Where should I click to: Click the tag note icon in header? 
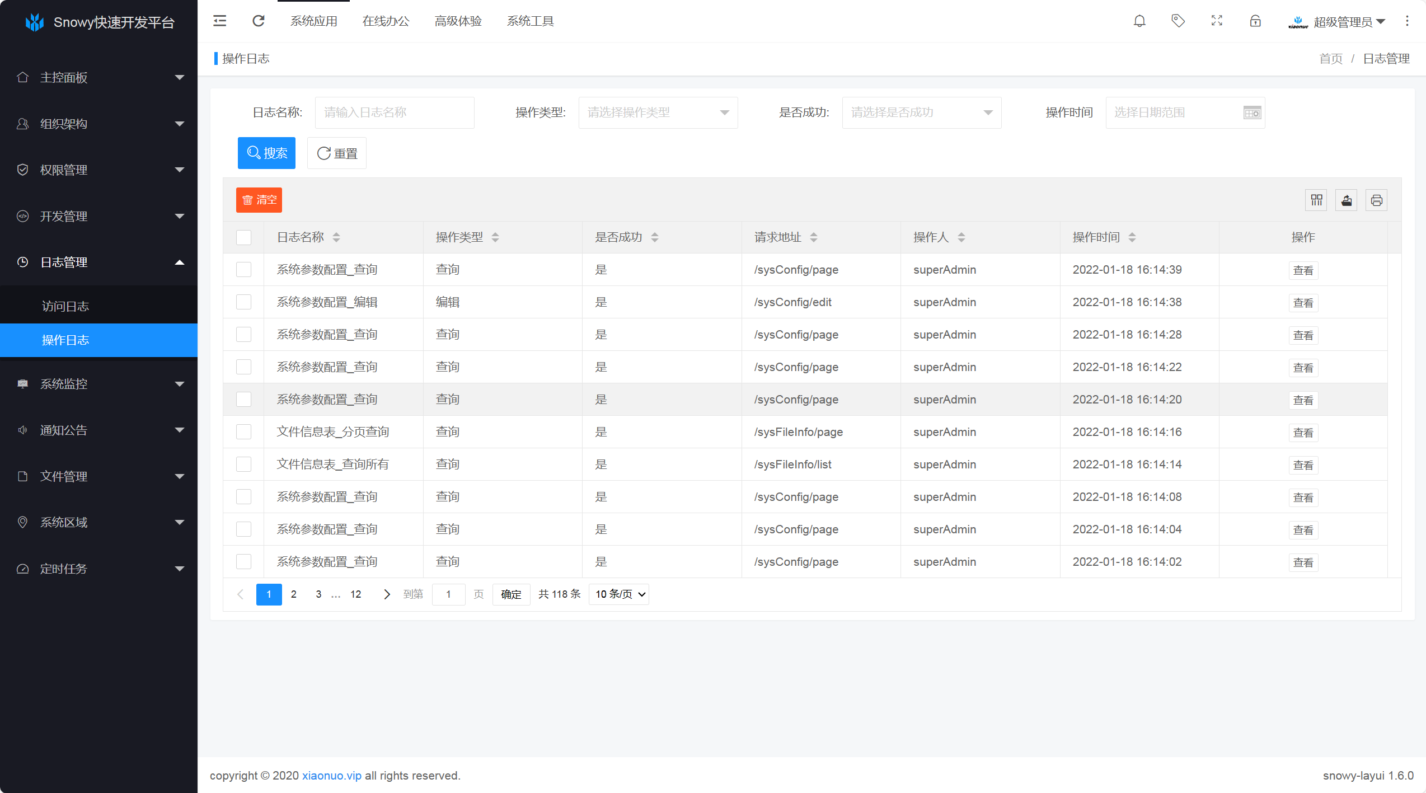1178,21
